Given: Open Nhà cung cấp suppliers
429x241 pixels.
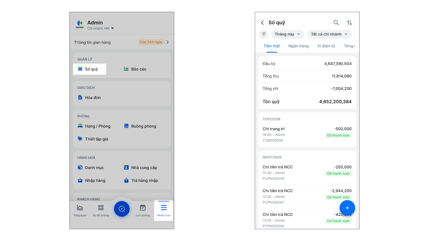Looking at the screenshot, I should 140,168.
